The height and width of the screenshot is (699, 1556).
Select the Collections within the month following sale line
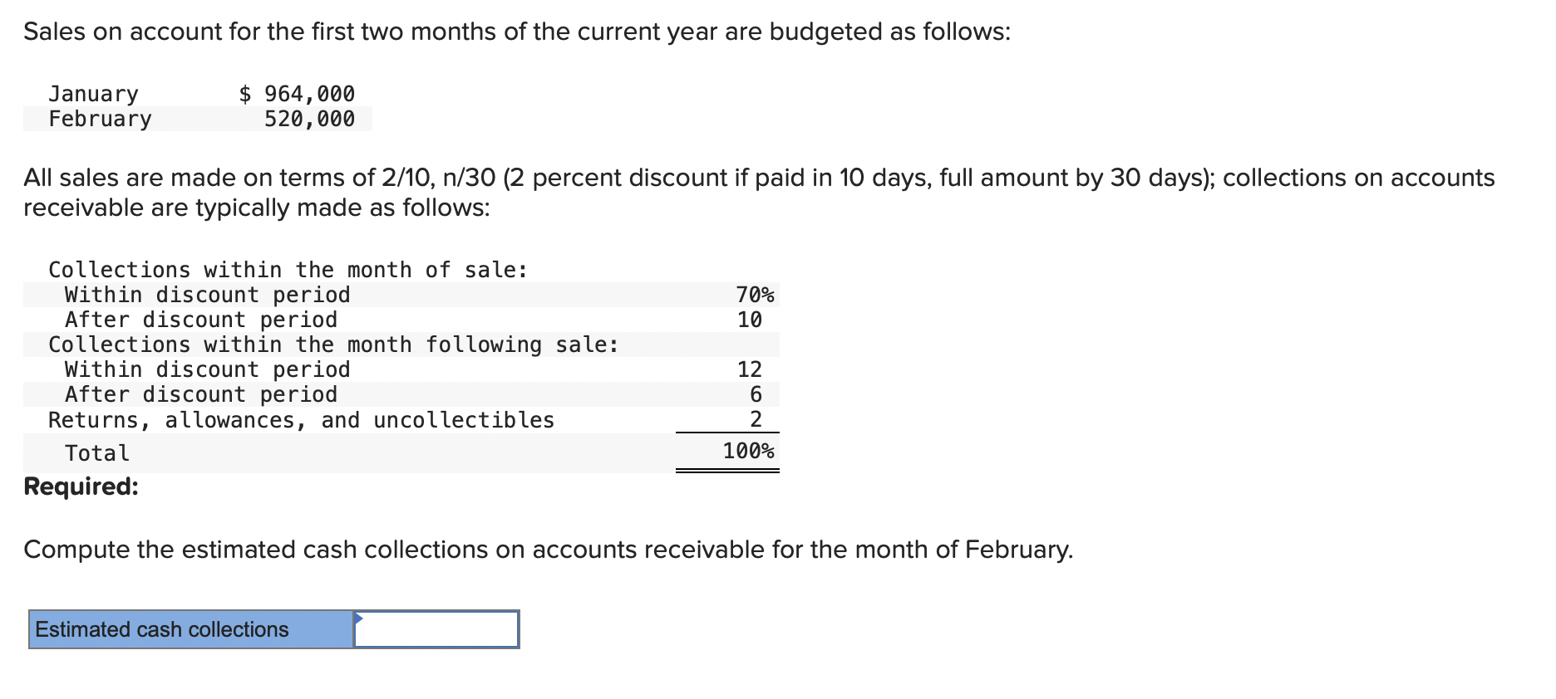pos(332,344)
